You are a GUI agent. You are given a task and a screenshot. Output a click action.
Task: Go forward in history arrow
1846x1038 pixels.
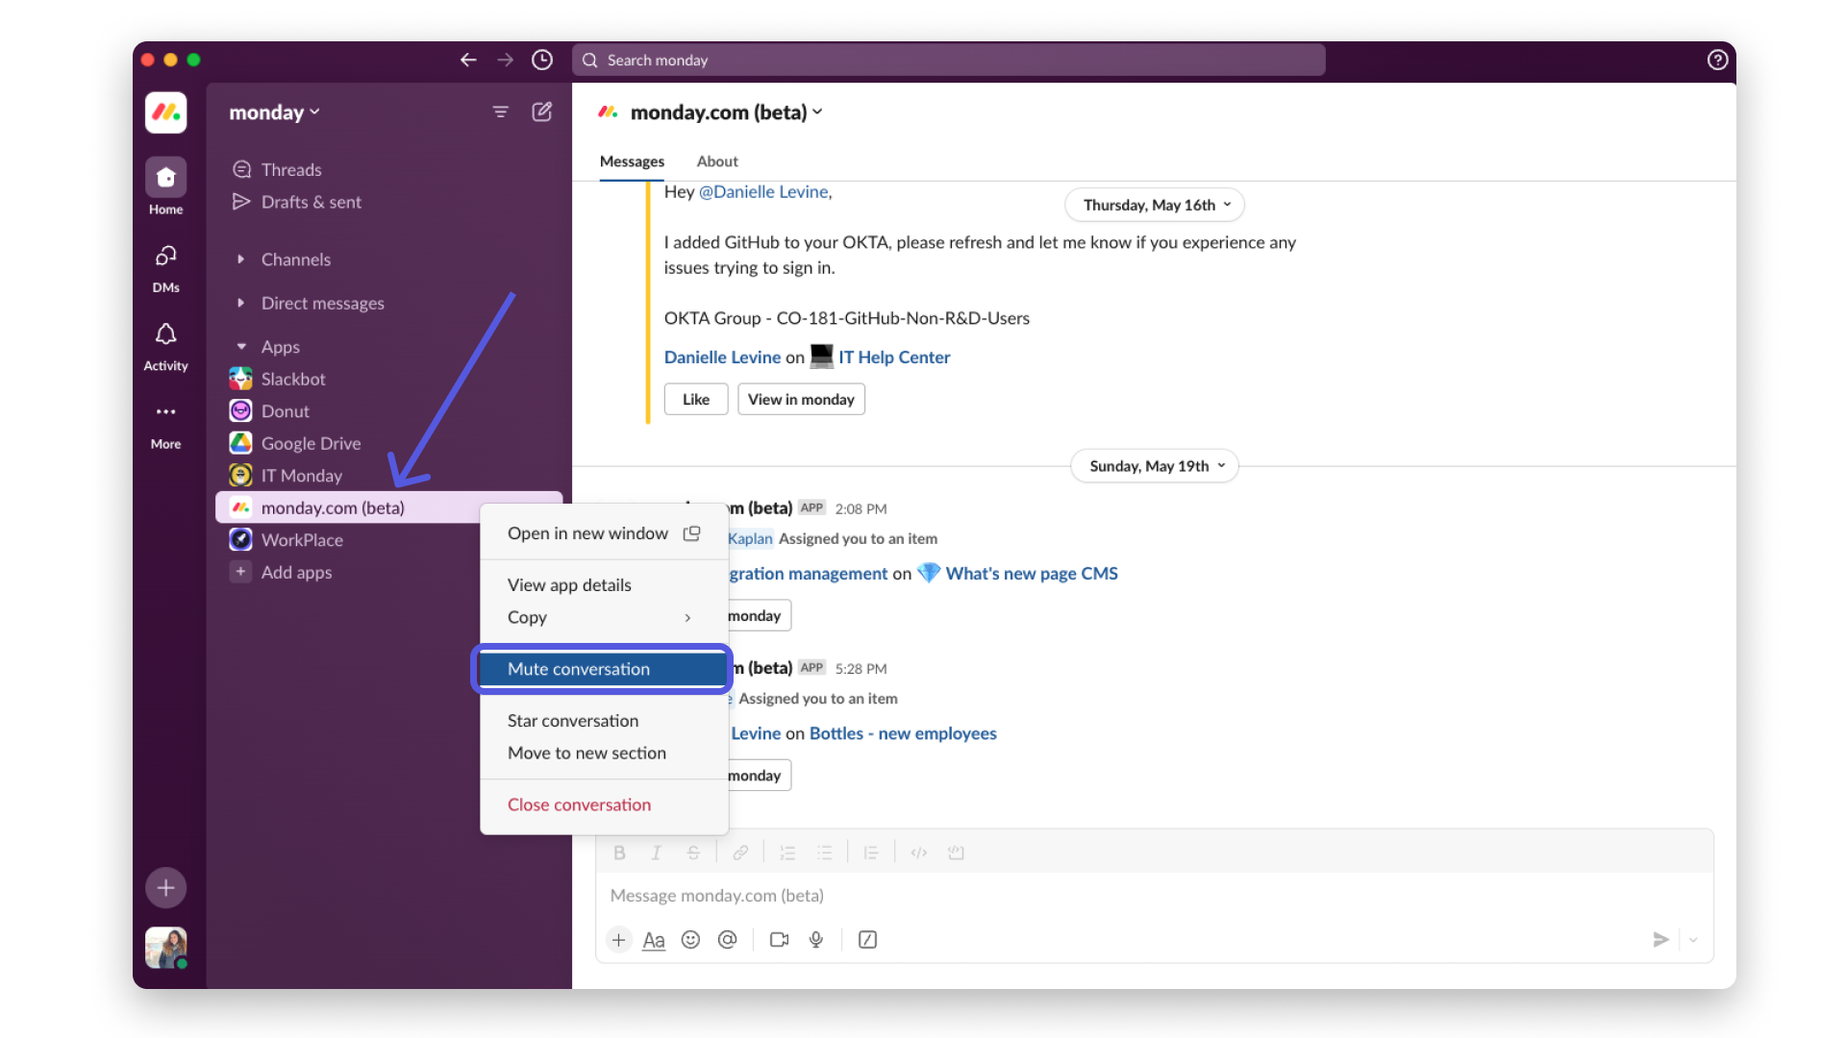[506, 60]
